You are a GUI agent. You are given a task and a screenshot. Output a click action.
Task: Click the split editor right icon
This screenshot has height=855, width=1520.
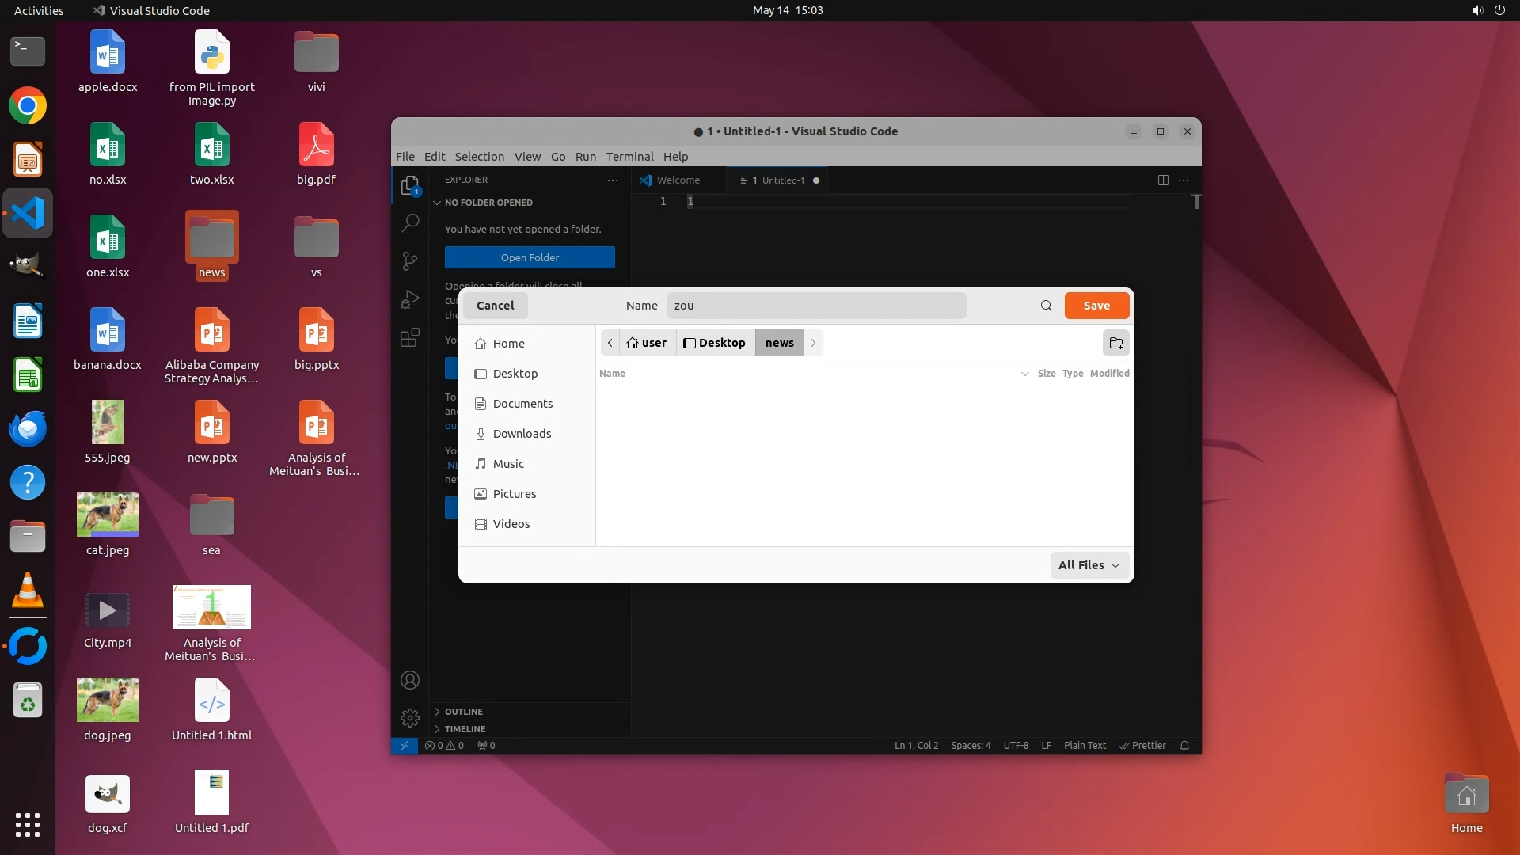pyautogui.click(x=1163, y=180)
